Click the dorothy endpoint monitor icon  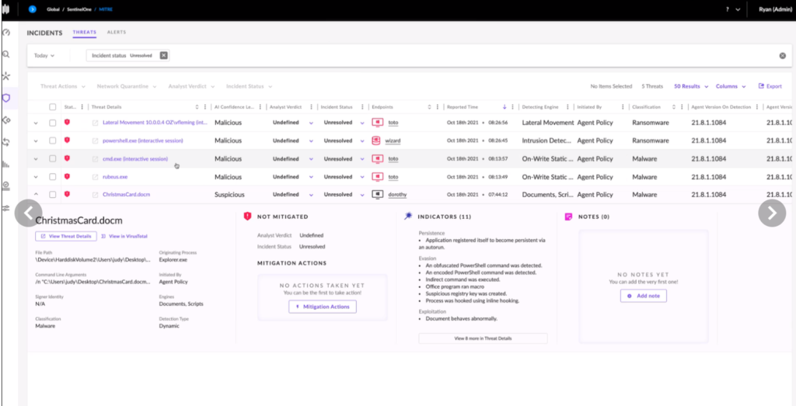[377, 195]
